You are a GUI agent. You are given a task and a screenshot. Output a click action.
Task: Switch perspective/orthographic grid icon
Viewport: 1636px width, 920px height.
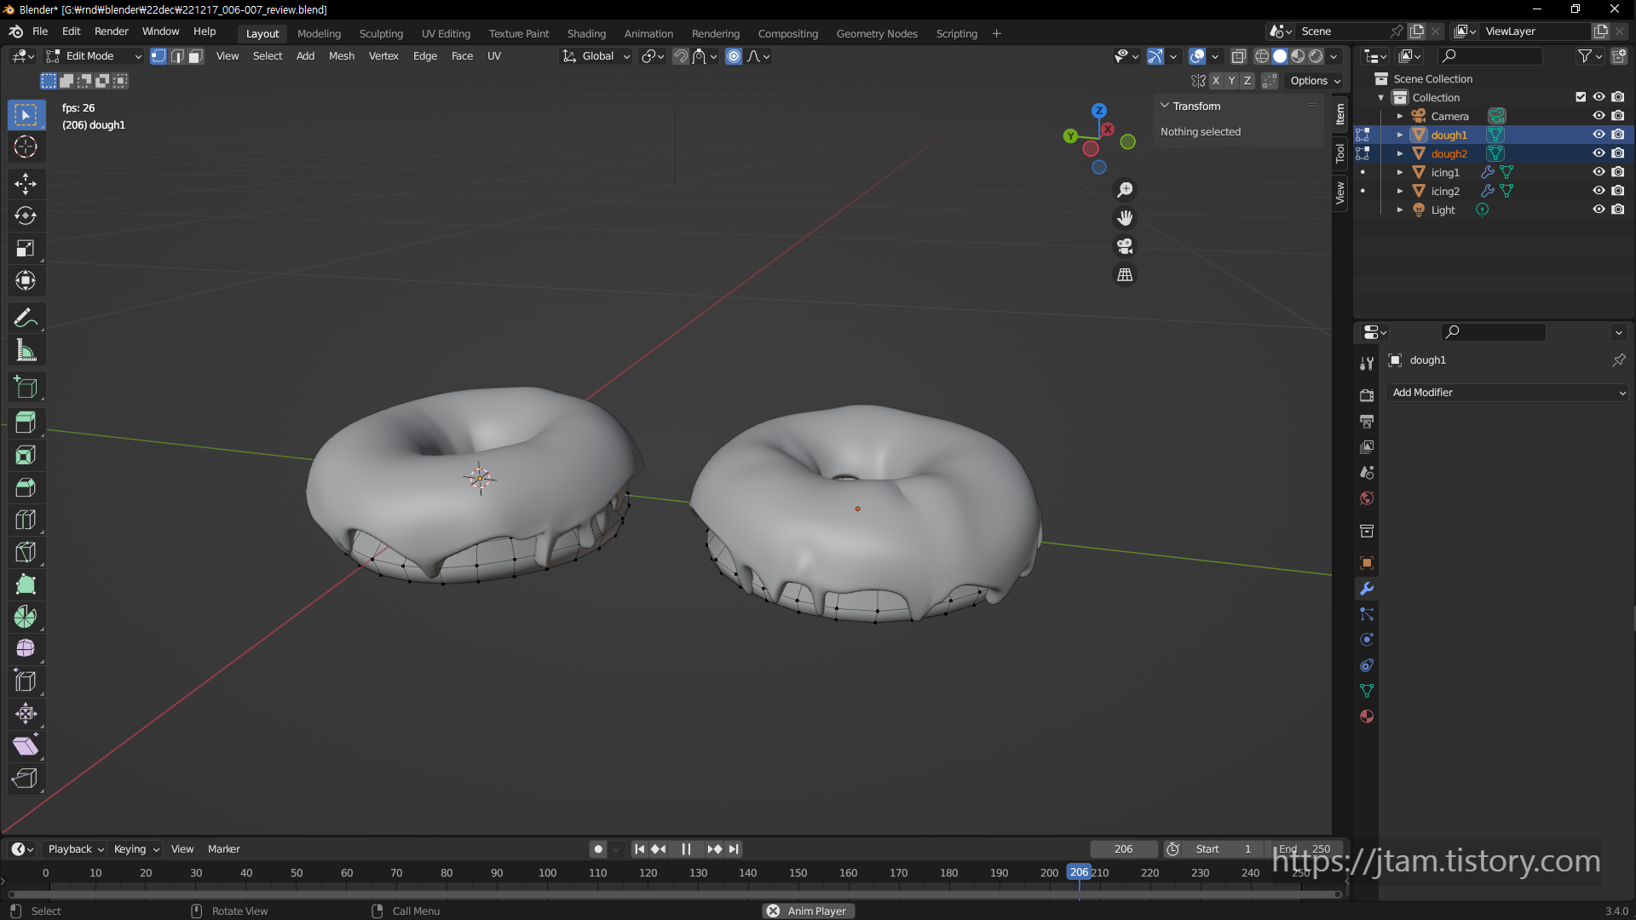point(1125,274)
